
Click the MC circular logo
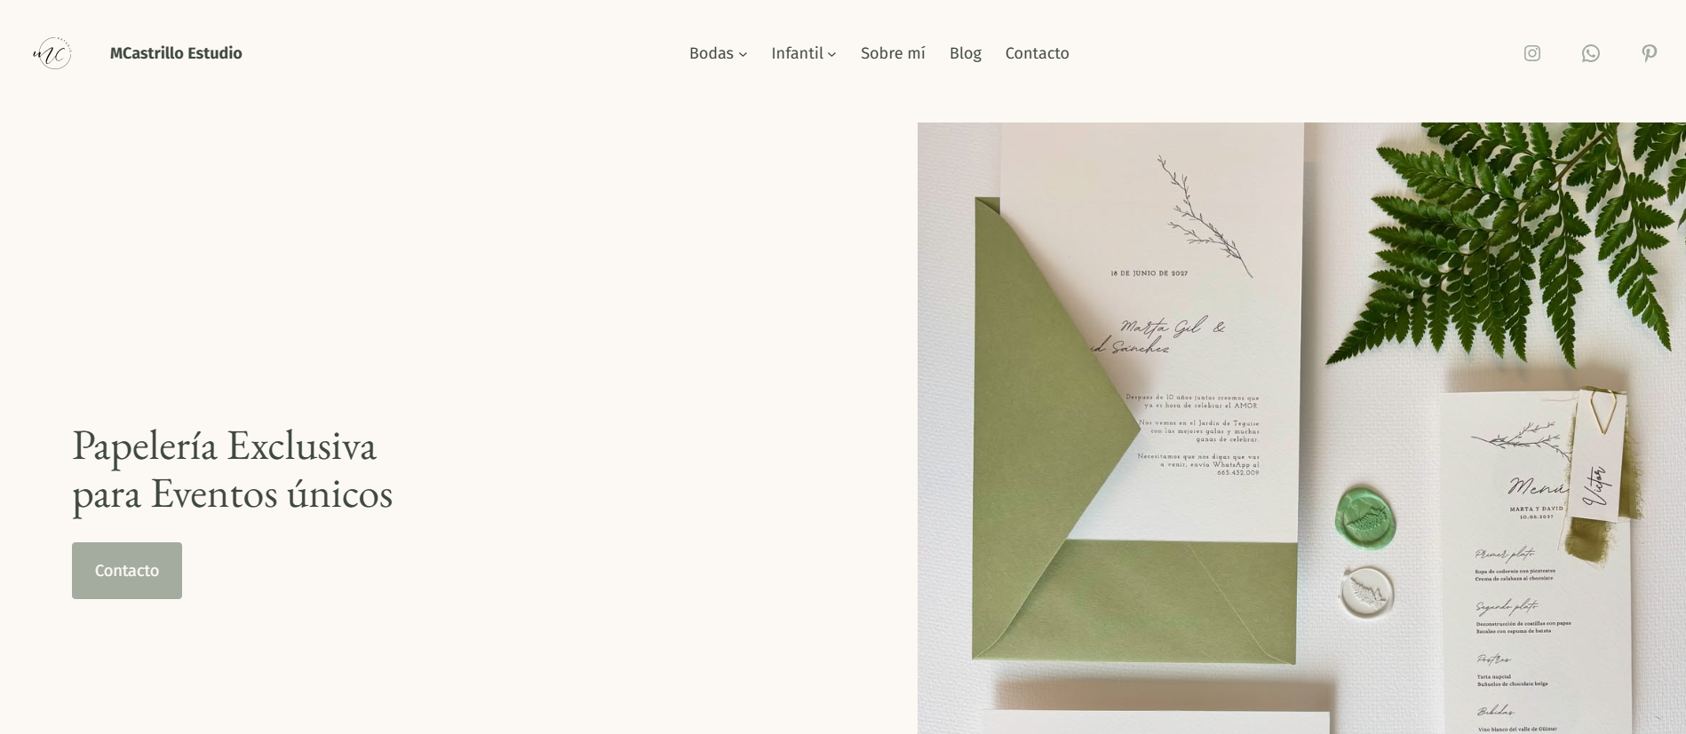pos(52,53)
